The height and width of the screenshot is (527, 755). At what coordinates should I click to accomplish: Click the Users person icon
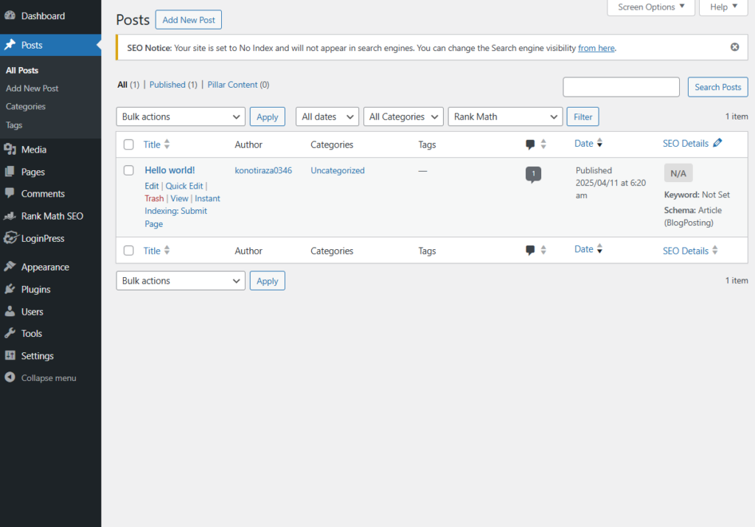(x=10, y=311)
